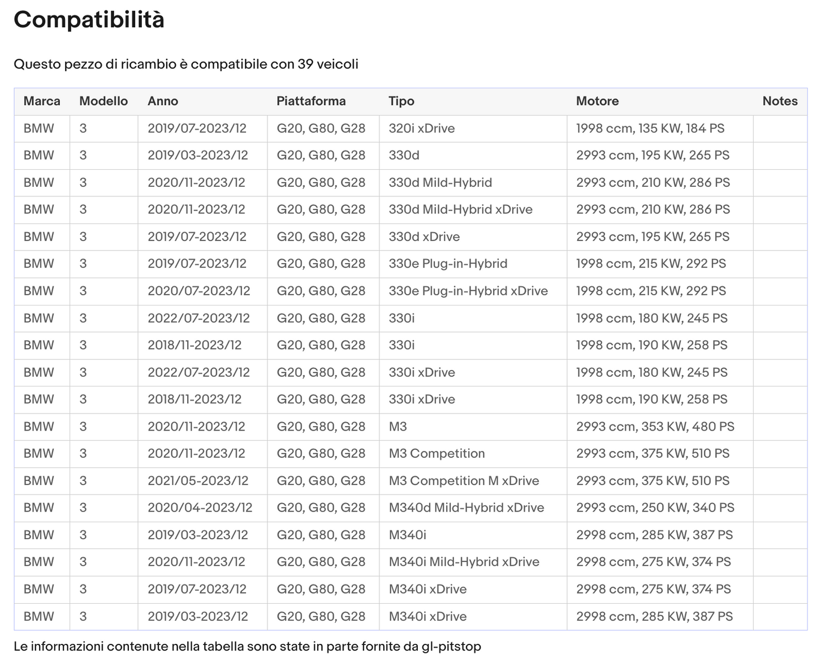The image size is (817, 662).
Task: Select the Tipo column header
Action: (x=401, y=101)
